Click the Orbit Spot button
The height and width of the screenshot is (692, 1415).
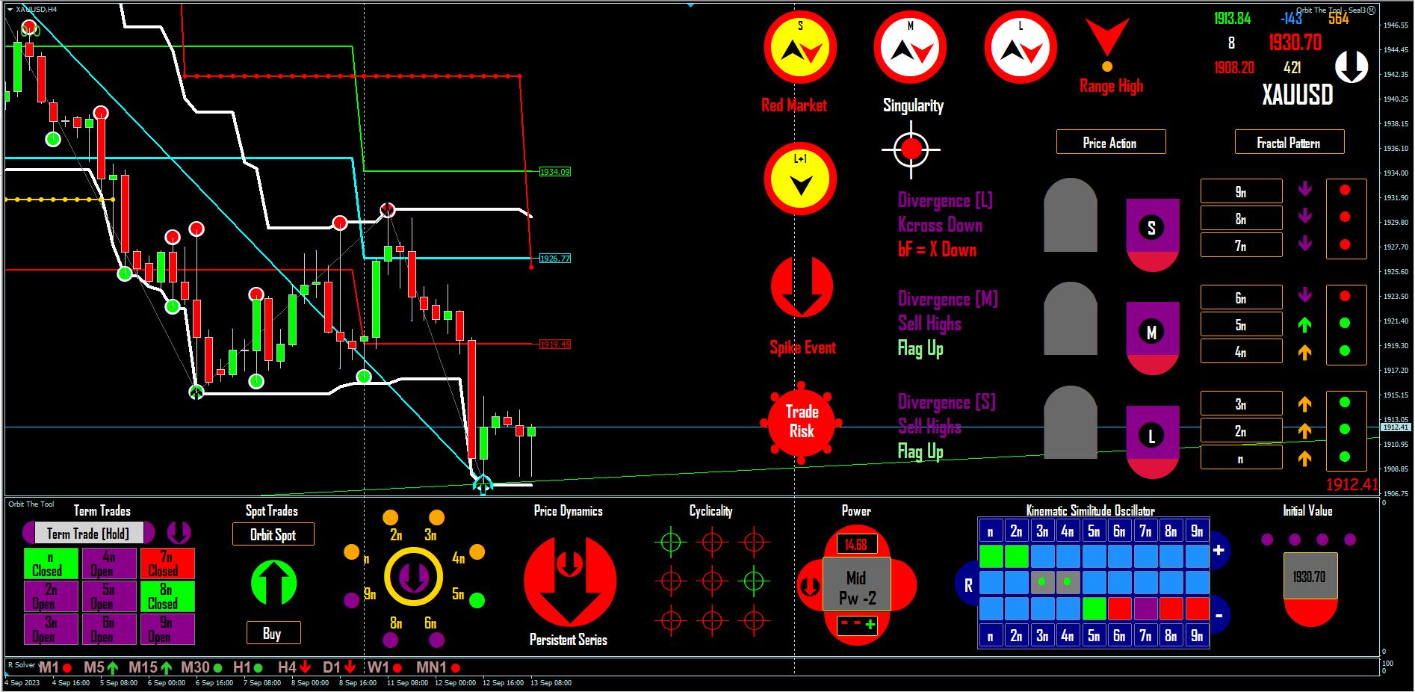pyautogui.click(x=273, y=534)
